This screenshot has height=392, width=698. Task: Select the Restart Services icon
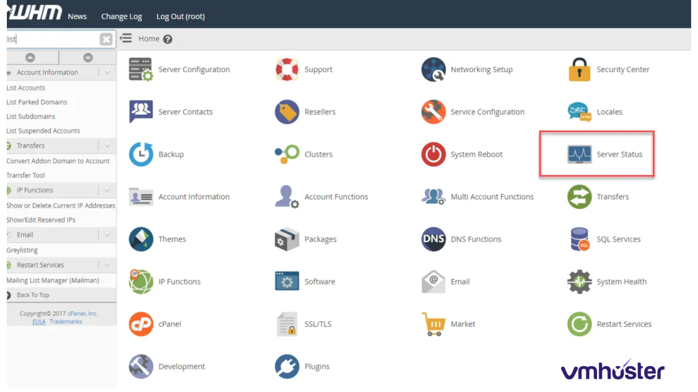click(x=579, y=324)
